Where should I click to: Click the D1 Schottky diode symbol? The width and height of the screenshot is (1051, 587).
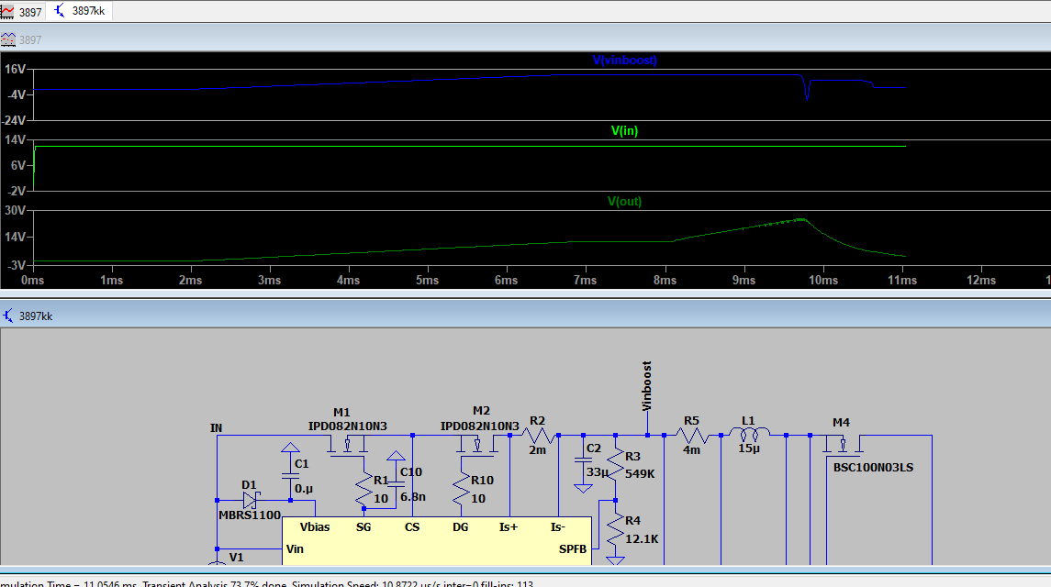tap(250, 500)
